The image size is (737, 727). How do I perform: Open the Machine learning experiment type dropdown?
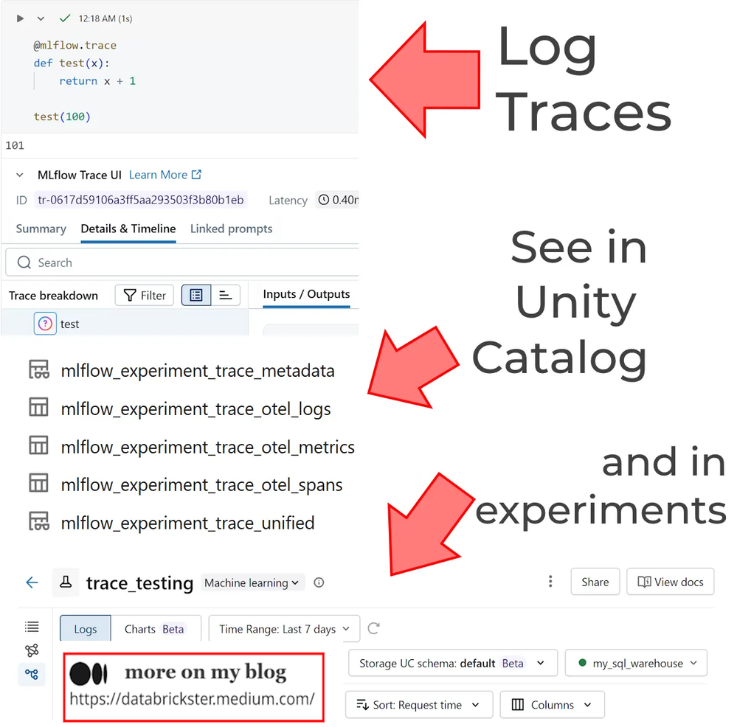pyautogui.click(x=252, y=582)
